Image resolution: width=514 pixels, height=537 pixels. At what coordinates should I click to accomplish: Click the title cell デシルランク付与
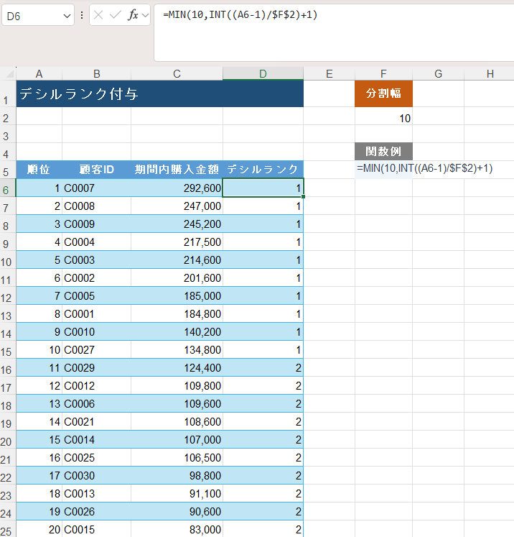point(159,94)
